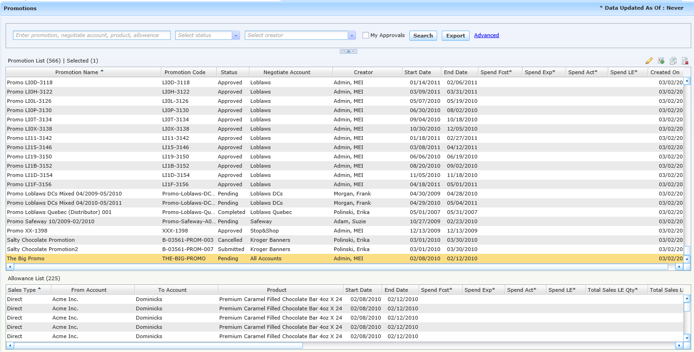
Task: Open the Select status dropdown
Action: coord(236,35)
